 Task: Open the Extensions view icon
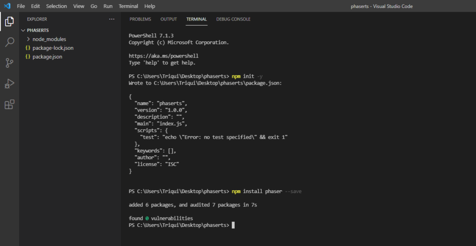[x=9, y=104]
